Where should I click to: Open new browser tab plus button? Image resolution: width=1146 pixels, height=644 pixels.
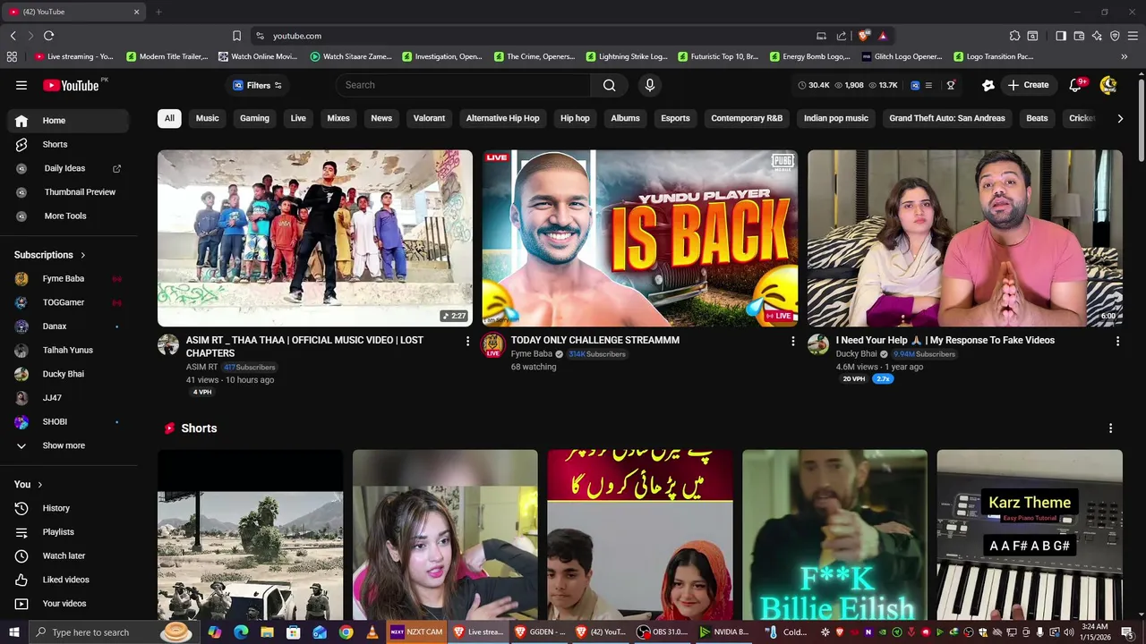tap(158, 12)
